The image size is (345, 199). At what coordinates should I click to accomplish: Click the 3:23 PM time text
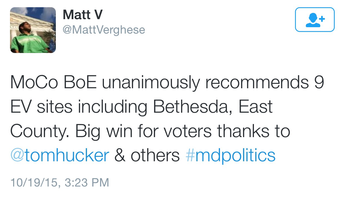(x=86, y=182)
